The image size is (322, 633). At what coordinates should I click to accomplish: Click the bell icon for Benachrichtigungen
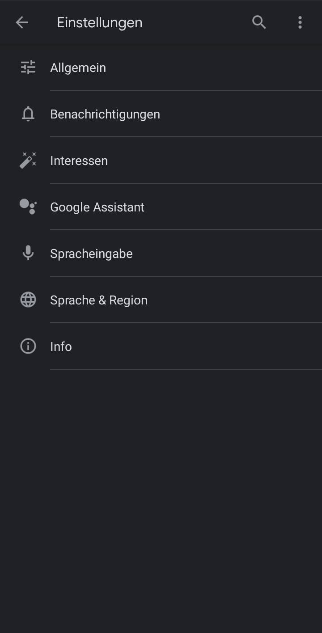pyautogui.click(x=28, y=114)
